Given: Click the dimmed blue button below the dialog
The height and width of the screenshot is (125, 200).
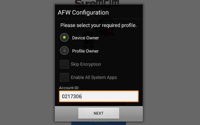Looking at the screenshot, I should (99, 123).
